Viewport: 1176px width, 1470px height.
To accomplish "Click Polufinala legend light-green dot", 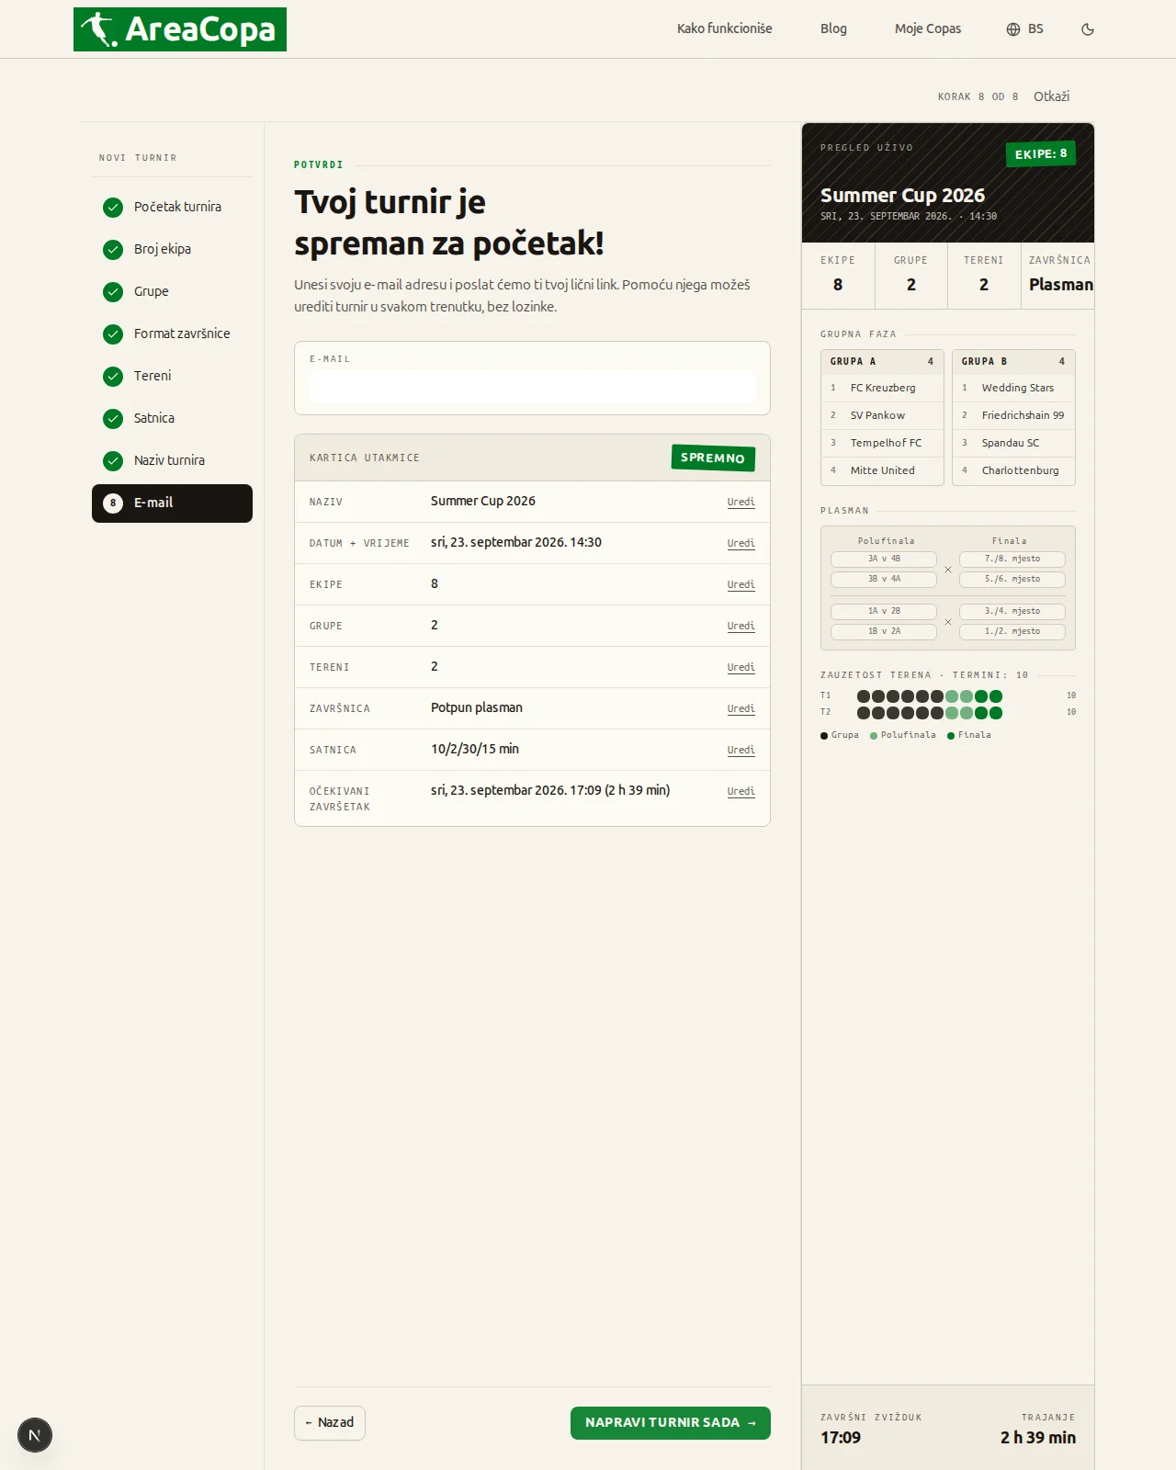I will 874,736.
